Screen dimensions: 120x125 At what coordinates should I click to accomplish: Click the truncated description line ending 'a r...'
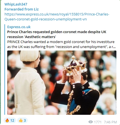click(x=61, y=47)
